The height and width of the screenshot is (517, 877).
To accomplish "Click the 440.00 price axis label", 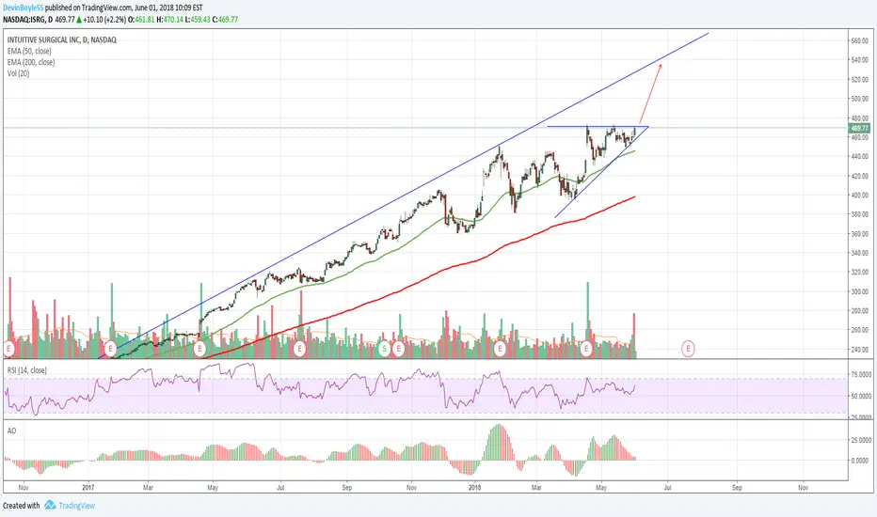I will pos(860,156).
